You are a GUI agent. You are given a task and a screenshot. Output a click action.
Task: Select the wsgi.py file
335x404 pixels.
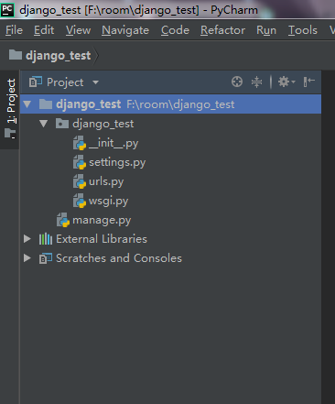[101, 201]
